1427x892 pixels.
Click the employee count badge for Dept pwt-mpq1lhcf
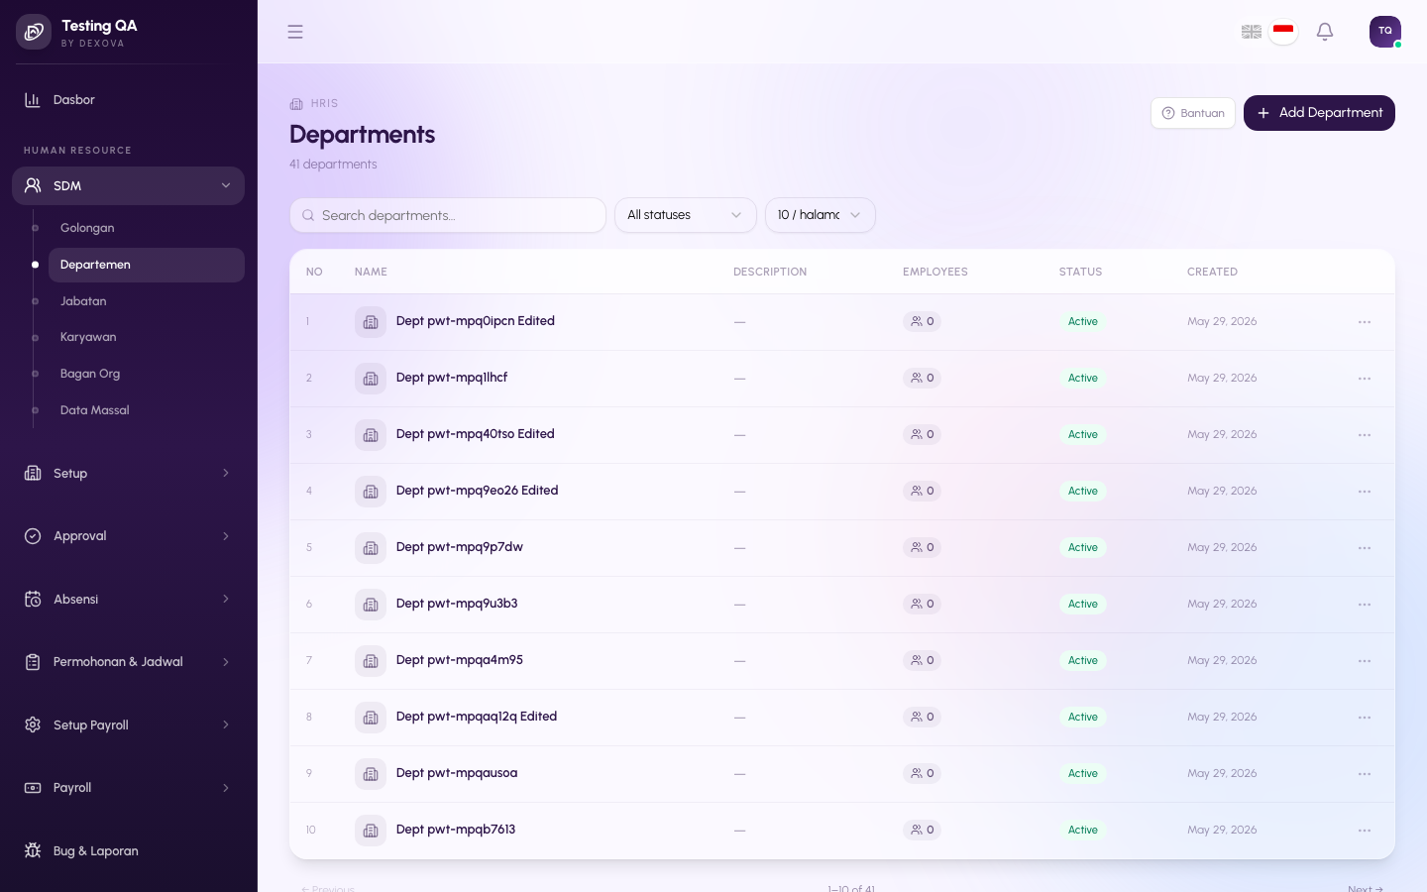922,378
